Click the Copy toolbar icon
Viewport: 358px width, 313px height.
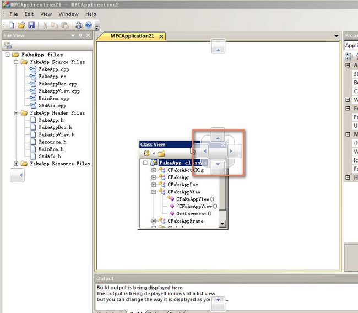[x=55, y=25]
